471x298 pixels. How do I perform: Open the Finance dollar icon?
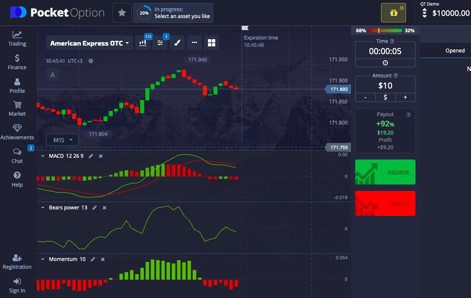(17, 58)
